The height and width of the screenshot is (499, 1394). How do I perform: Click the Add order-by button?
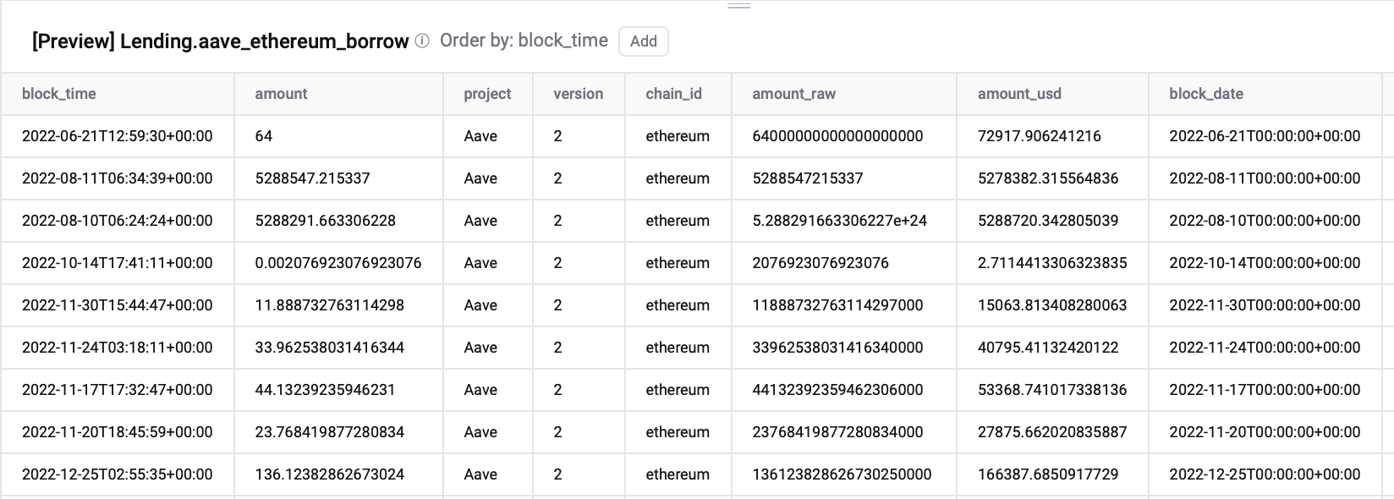click(x=643, y=41)
